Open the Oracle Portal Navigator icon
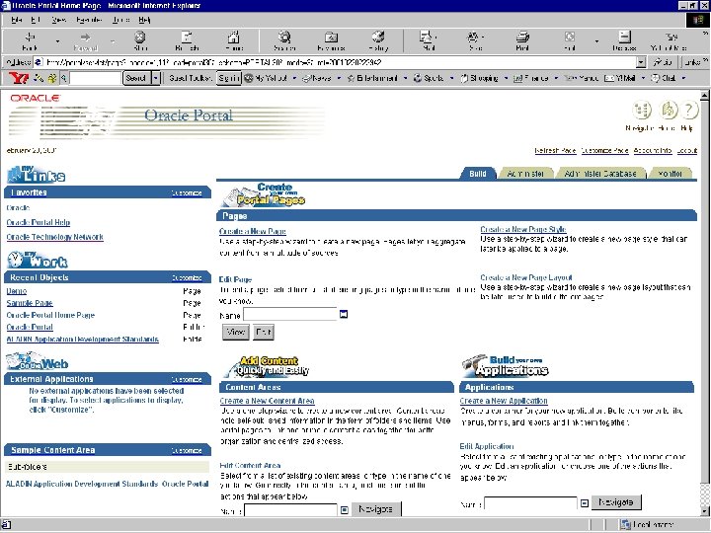 coord(642,110)
